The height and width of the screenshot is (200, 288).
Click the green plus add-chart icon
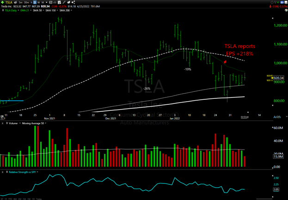(x=2, y=2)
